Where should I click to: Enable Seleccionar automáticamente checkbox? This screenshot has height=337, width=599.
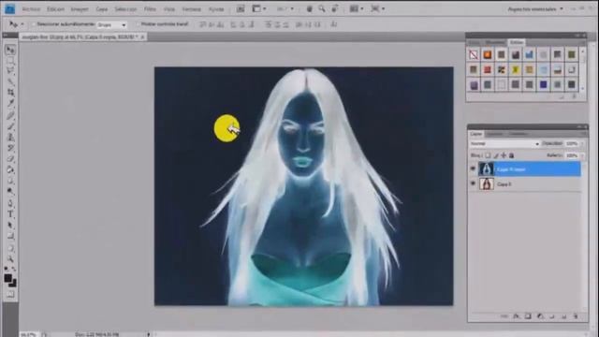[x=34, y=24]
